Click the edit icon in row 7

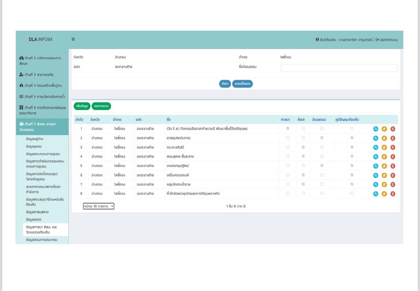384,184
